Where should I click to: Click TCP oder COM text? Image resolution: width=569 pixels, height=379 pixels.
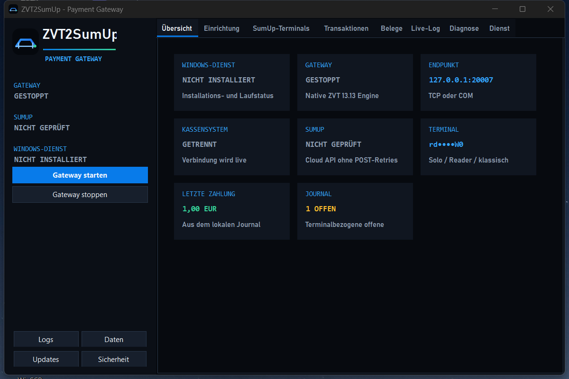(x=451, y=96)
